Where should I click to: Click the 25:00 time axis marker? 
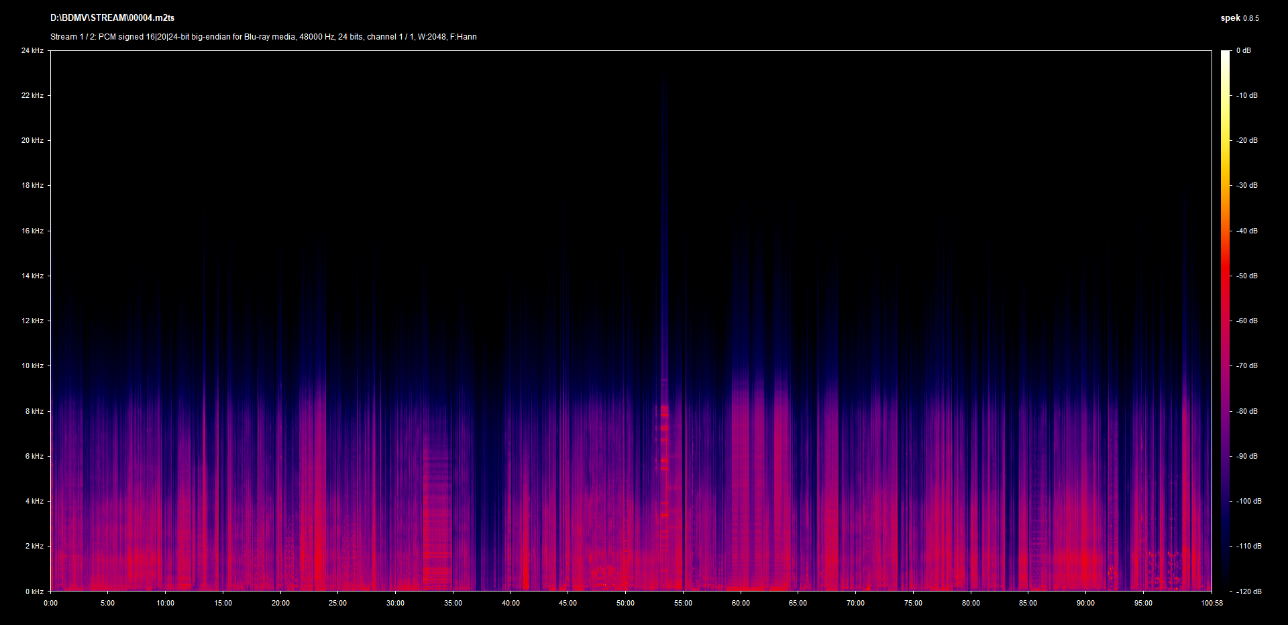tap(337, 603)
